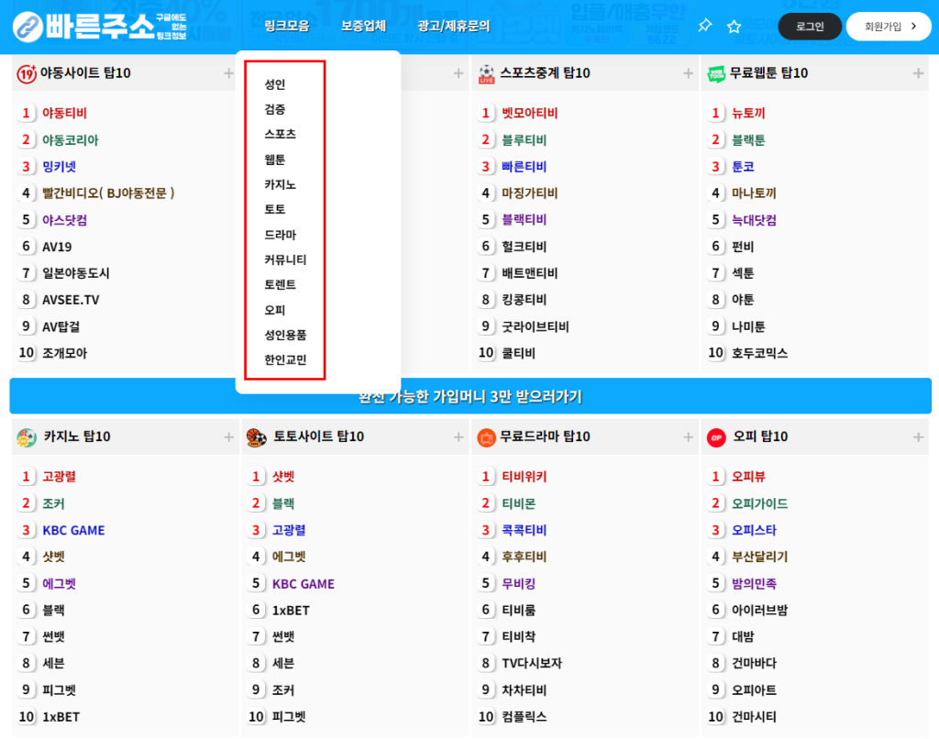
Task: Expand the 무료드라마 탑10 list with plus
Action: (688, 437)
